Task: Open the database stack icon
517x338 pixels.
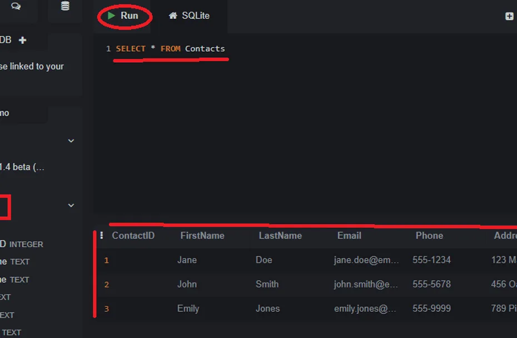Action: click(x=65, y=7)
